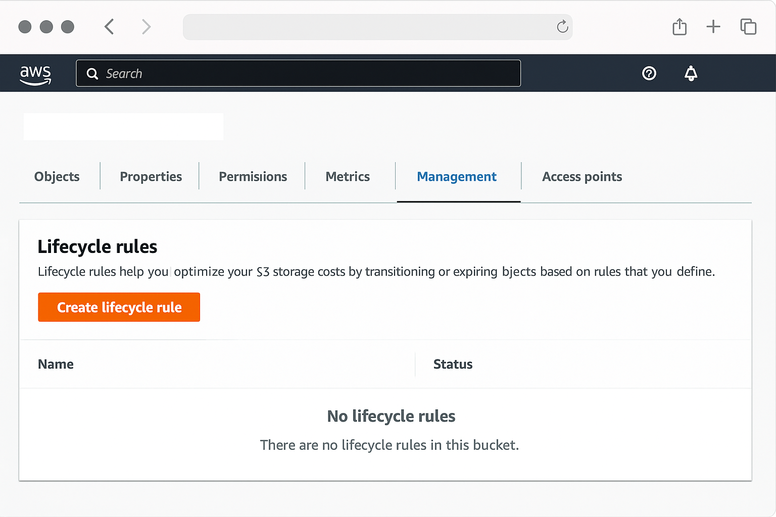The height and width of the screenshot is (517, 776).
Task: View bucket Metrics tab
Action: 348,177
